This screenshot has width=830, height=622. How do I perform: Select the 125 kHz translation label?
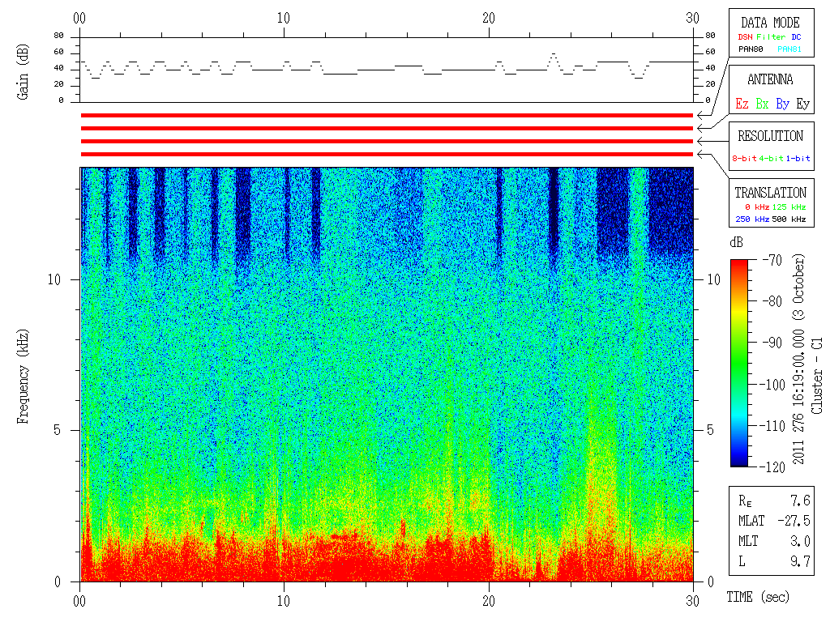point(789,207)
